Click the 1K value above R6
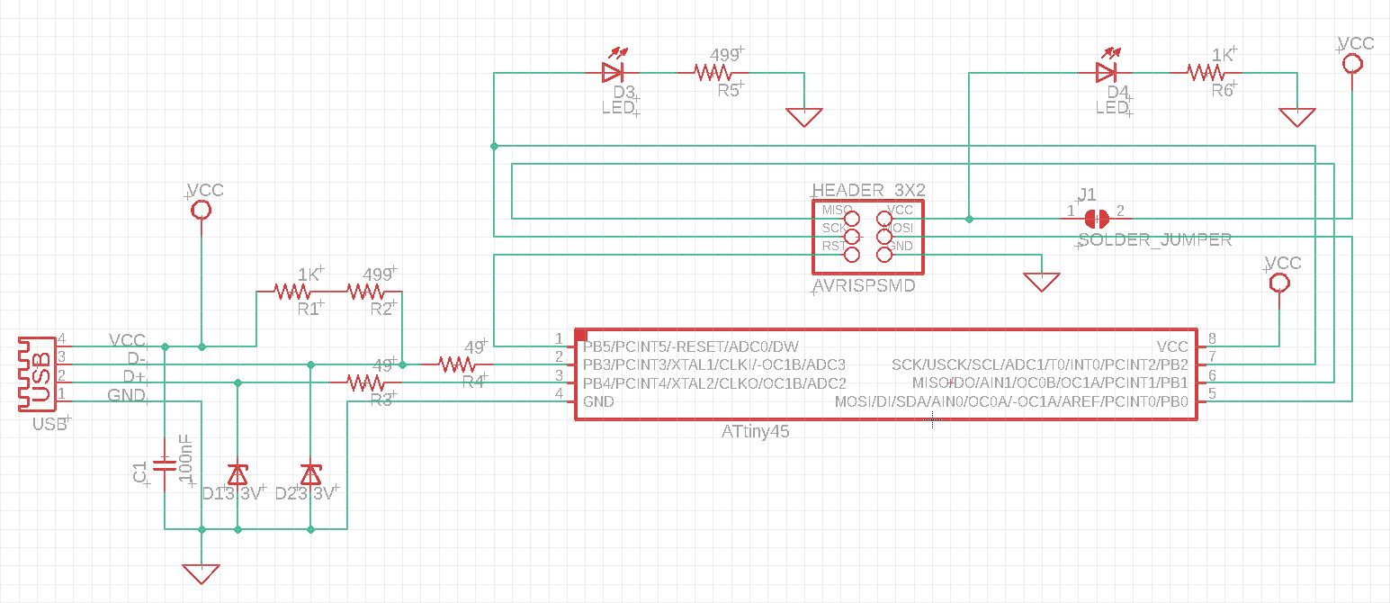The height and width of the screenshot is (603, 1390). (x=1223, y=55)
